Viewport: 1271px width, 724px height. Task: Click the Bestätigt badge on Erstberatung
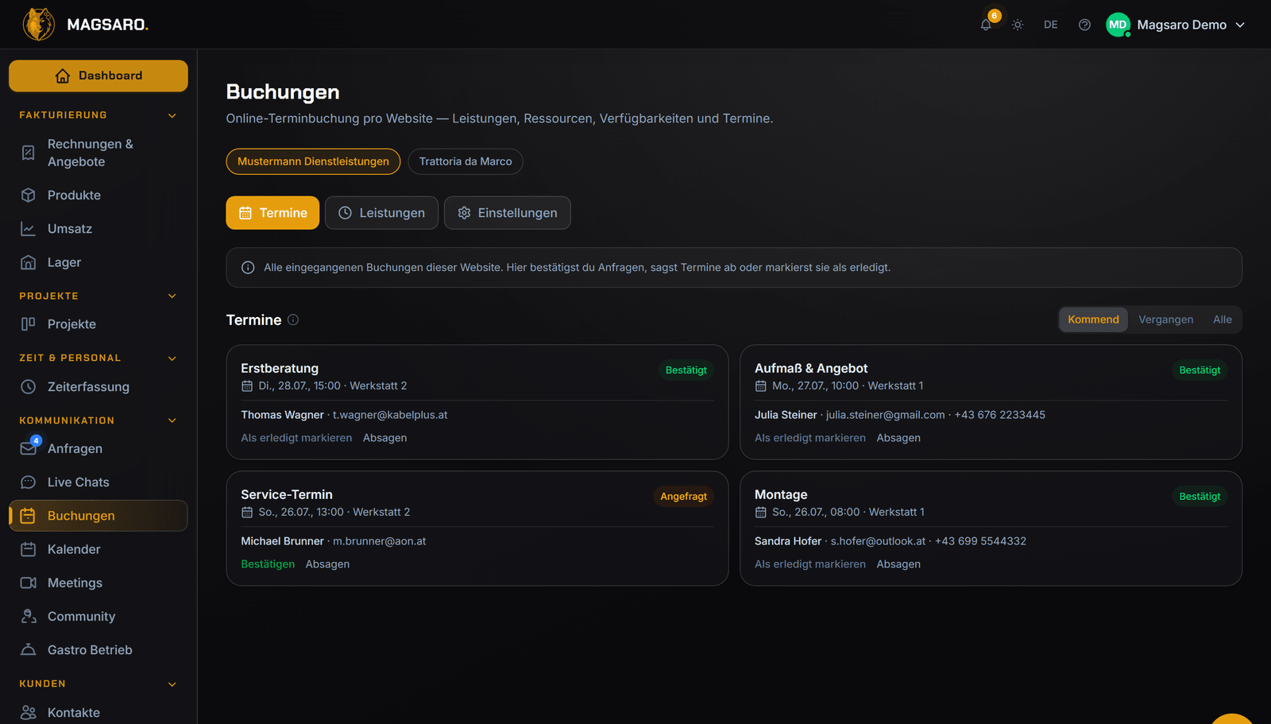[686, 370]
